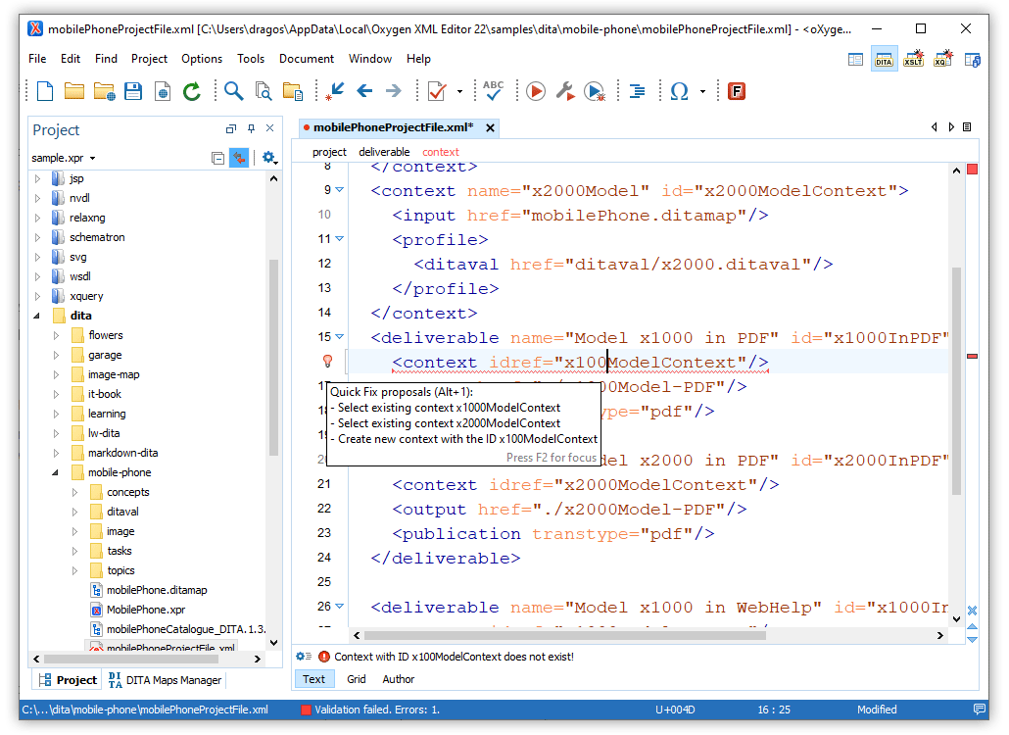Screen dimensions: 1009x735
Task: Expand the schematron folder
Action: (37, 237)
